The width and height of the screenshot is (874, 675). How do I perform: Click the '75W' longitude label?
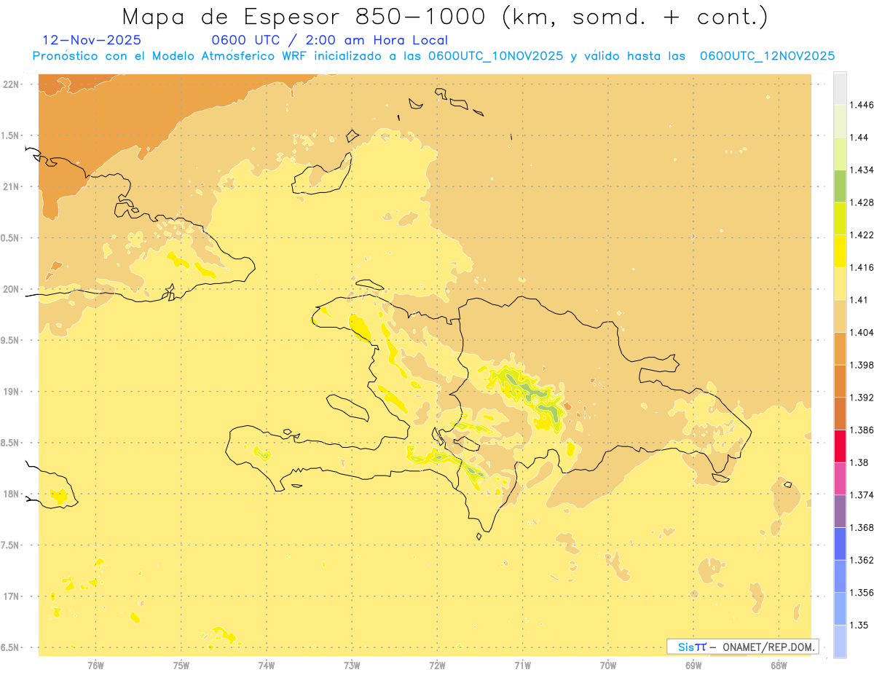pos(181,666)
